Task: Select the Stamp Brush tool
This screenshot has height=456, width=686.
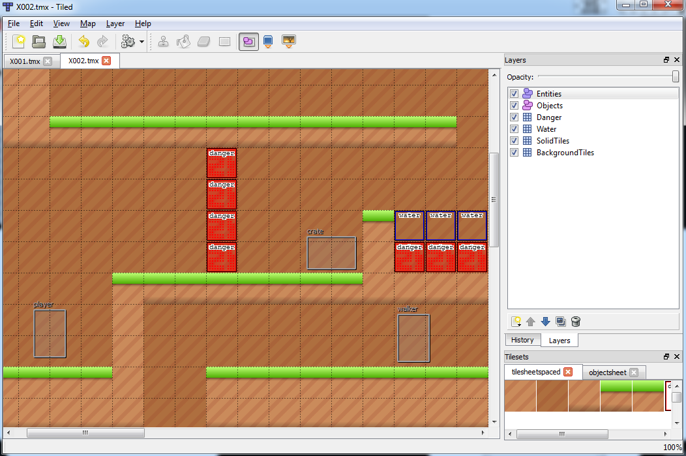Action: [163, 42]
